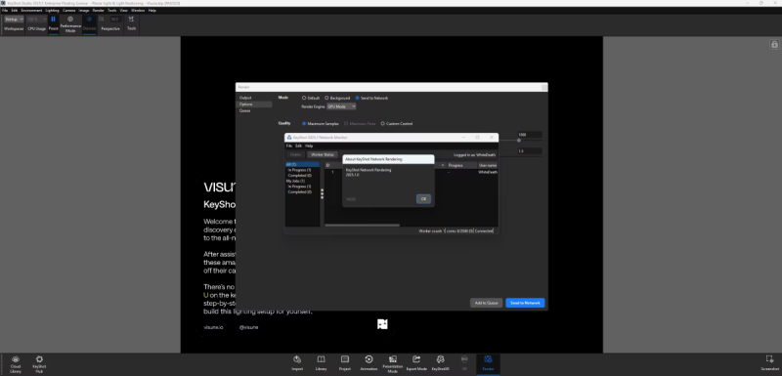The image size is (782, 376).
Task: Toggle the Denoise icon in toolbar
Action: tap(89, 19)
